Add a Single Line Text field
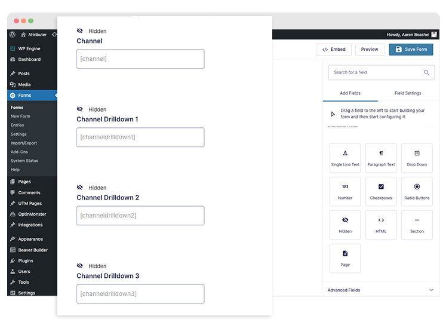 click(x=345, y=158)
